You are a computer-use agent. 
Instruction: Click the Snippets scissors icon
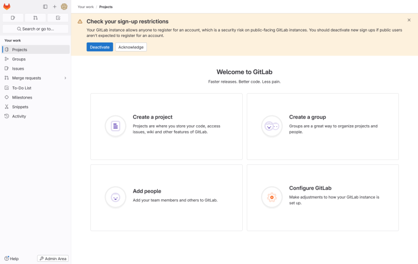click(7, 107)
